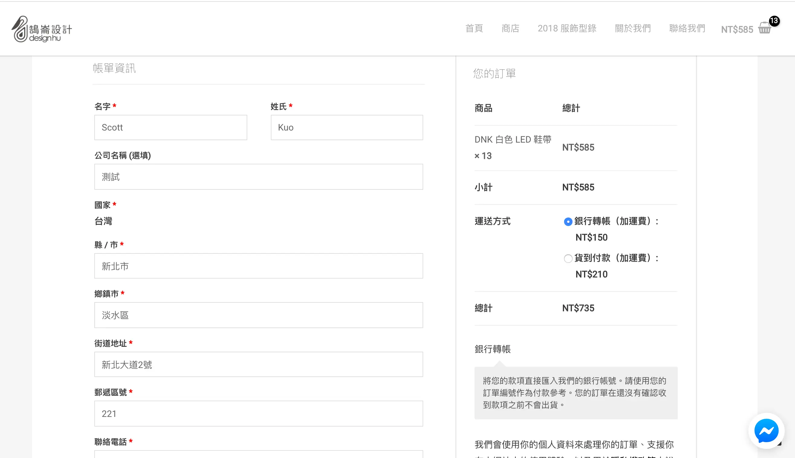Click the country value 台灣
795x458 pixels.
[103, 221]
